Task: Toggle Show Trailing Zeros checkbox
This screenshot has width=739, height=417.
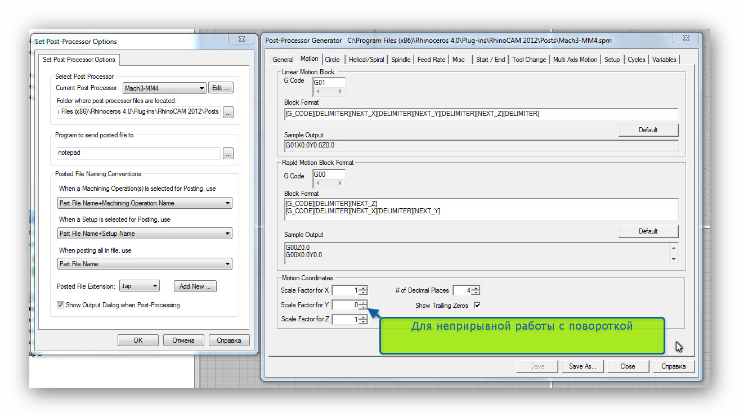Action: coord(477,306)
